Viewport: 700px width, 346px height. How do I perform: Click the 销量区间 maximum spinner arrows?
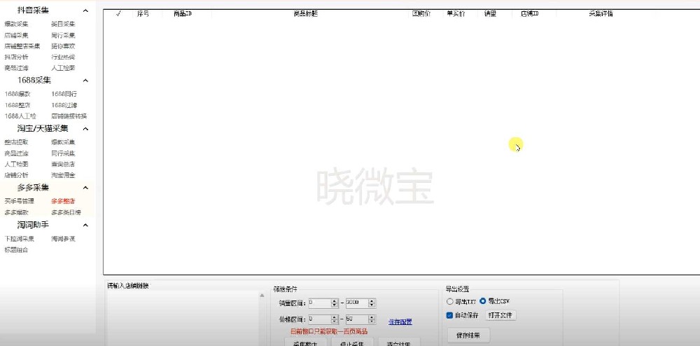point(372,303)
